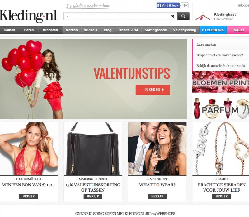The image size is (249, 217).
Task: Click the Facebook Vind ik leuk button
Action: [x=168, y=5]
